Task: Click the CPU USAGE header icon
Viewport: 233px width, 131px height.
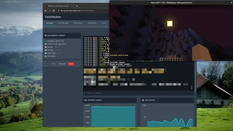Action: [x=143, y=100]
